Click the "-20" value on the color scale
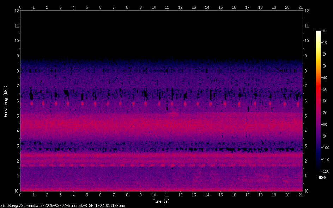Viewport: 333px width, 208px height. coord(324,54)
